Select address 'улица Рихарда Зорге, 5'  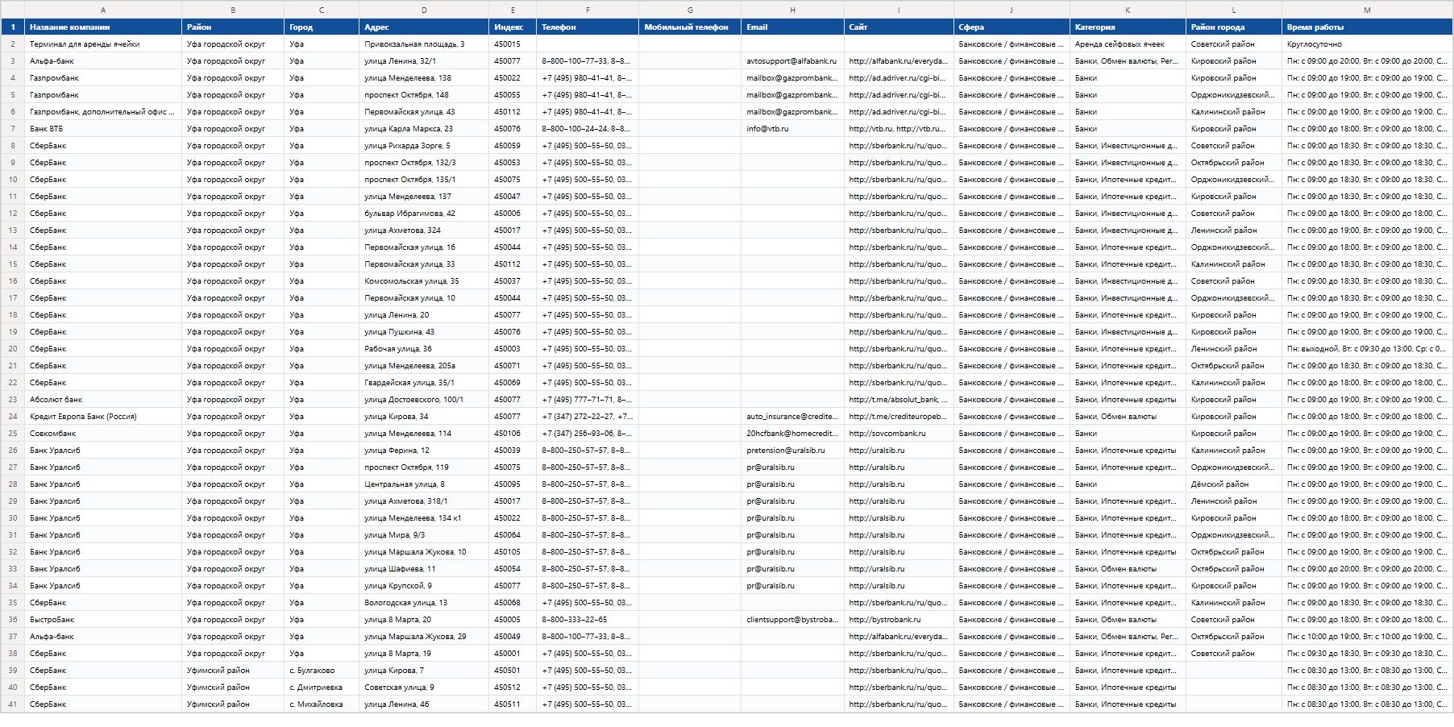[424, 146]
